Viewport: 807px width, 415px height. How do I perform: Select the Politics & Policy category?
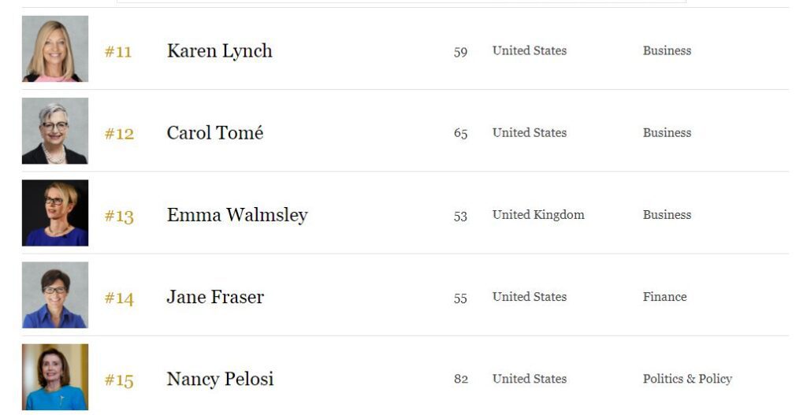coord(687,379)
